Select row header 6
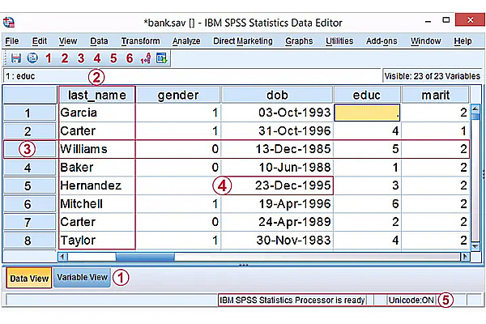 coord(29,204)
